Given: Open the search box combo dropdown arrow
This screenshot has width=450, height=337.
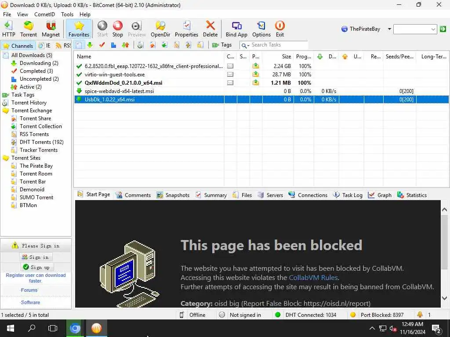Looking at the screenshot, I should [433, 29].
